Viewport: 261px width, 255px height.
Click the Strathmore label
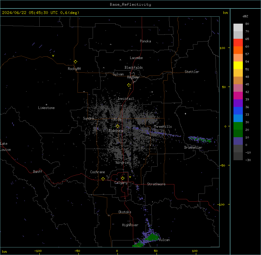[x=156, y=184]
